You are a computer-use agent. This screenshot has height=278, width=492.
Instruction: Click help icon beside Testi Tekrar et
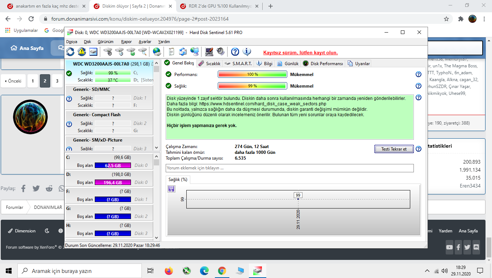point(419,149)
